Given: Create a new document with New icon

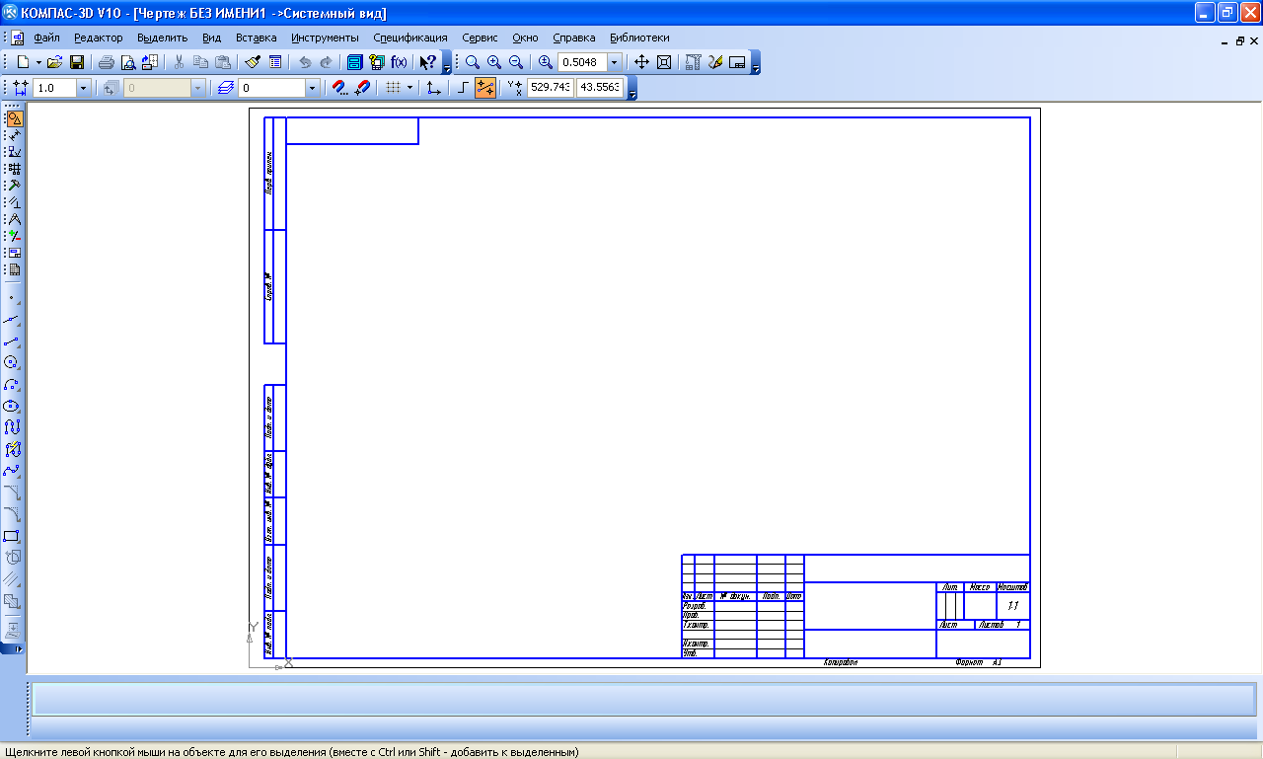Looking at the screenshot, I should tap(23, 62).
